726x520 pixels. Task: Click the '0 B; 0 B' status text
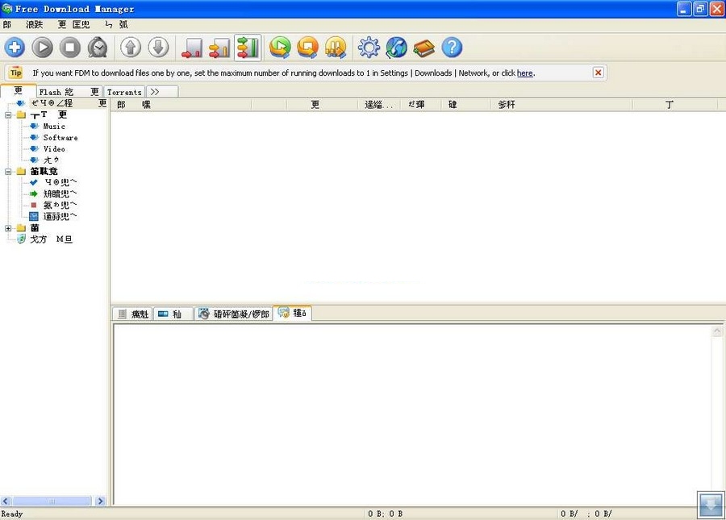pyautogui.click(x=386, y=514)
